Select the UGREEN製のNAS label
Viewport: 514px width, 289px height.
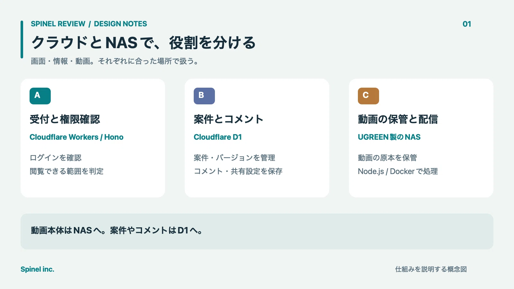389,137
